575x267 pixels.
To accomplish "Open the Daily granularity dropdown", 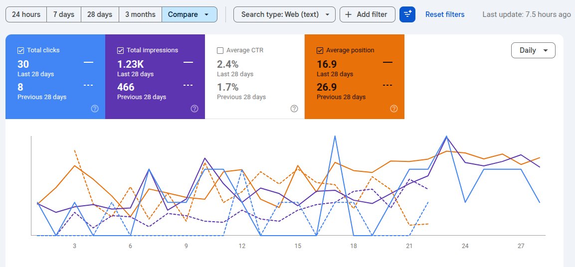I will 533,50.
